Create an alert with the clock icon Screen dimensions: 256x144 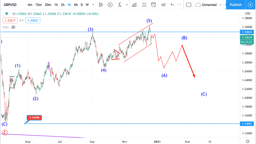tap(153, 5)
